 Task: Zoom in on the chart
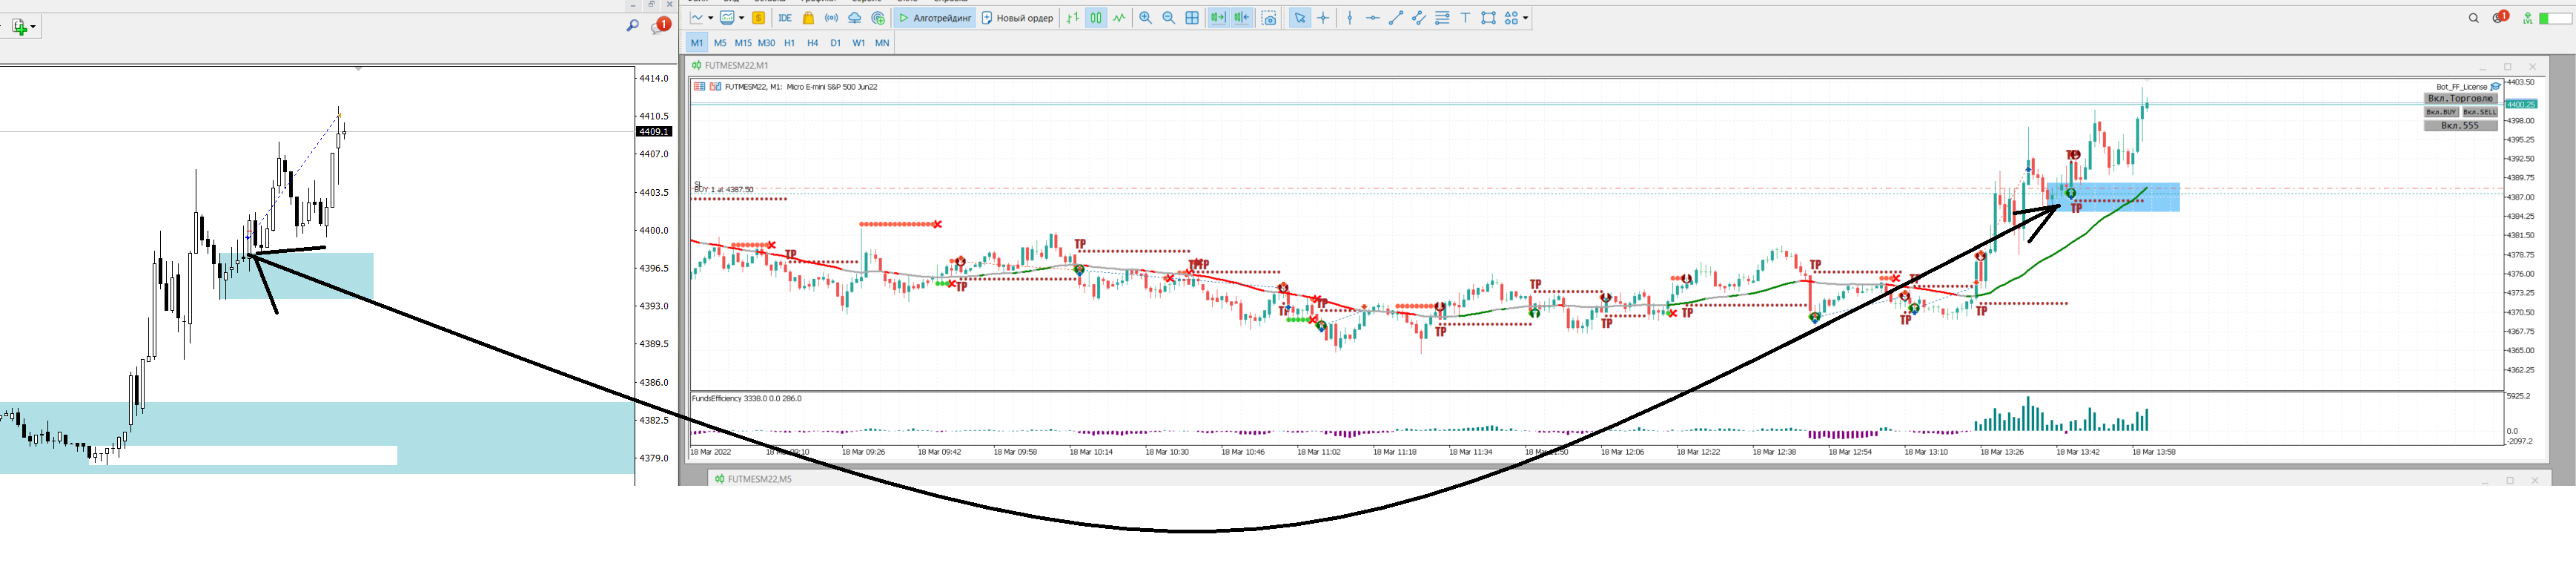click(x=1145, y=18)
